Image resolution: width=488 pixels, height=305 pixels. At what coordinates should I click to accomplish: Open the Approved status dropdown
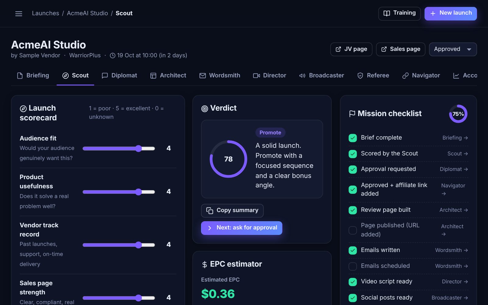(x=453, y=49)
